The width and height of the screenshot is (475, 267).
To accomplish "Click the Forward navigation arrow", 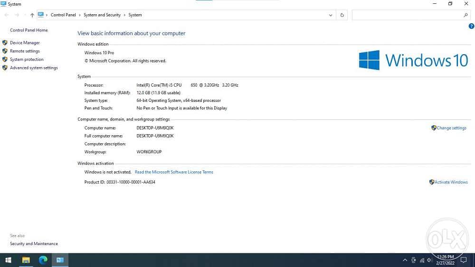I will point(17,15).
